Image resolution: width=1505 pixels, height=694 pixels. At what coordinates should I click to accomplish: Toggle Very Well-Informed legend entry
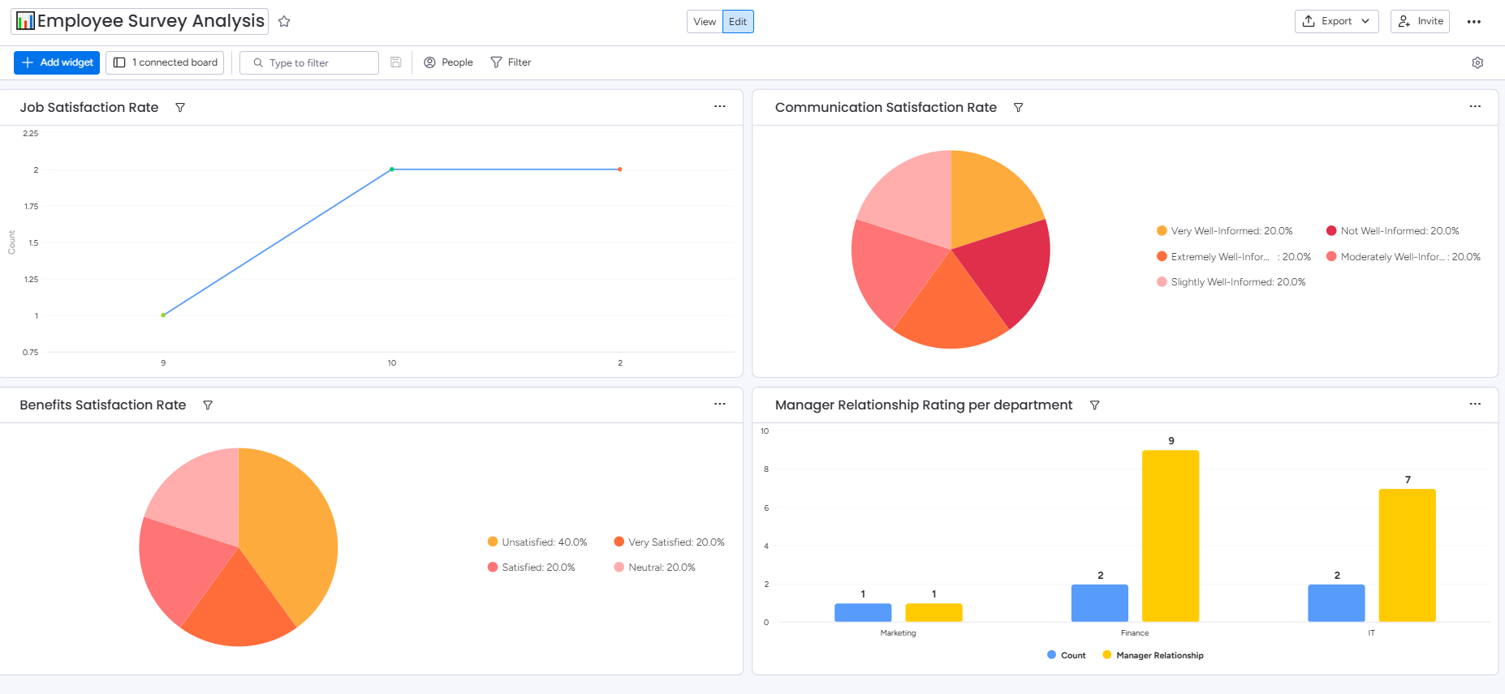tap(1224, 231)
